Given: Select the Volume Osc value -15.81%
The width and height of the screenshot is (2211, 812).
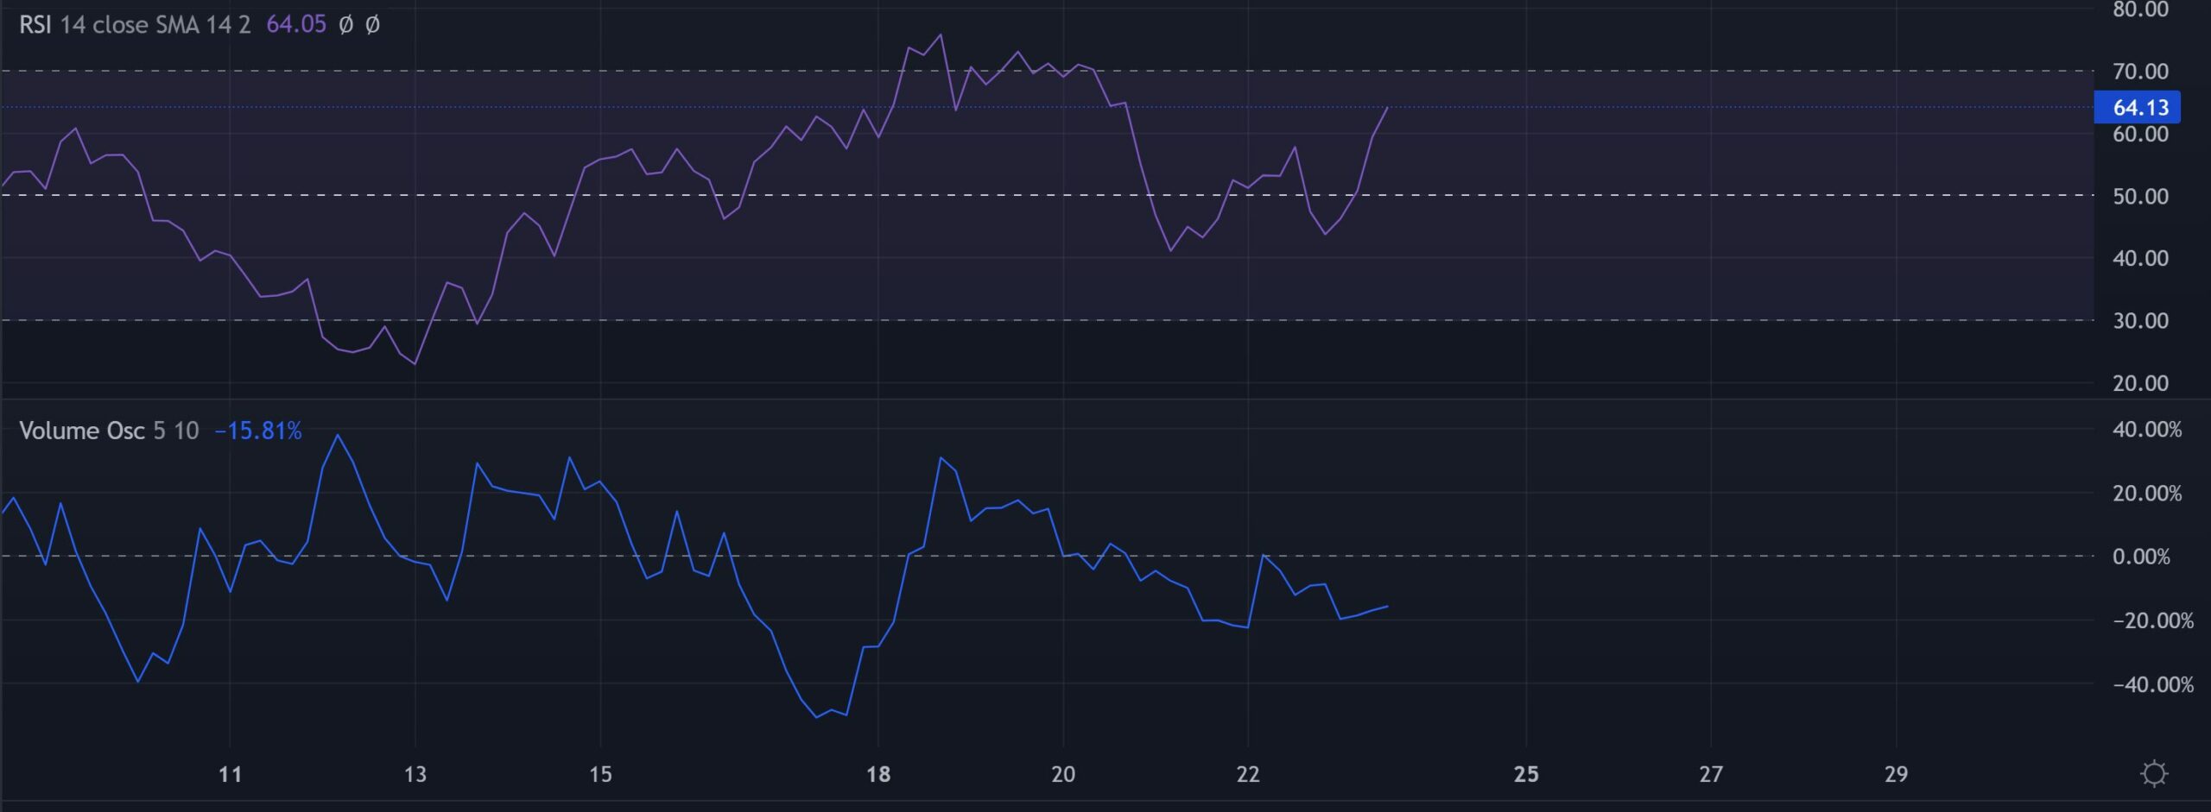Looking at the screenshot, I should click(x=258, y=431).
